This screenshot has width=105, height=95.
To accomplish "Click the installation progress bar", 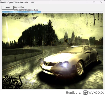I will [52, 12].
